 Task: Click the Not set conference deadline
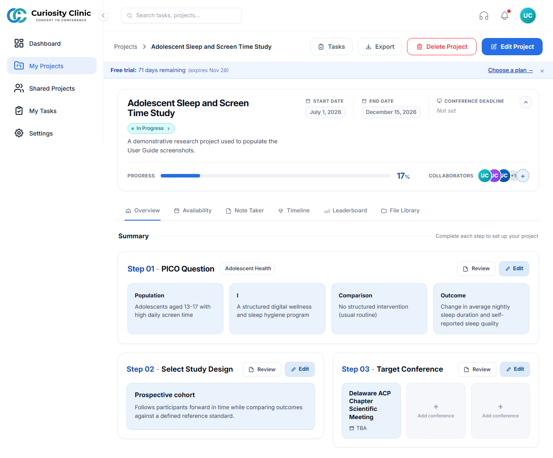pos(446,111)
